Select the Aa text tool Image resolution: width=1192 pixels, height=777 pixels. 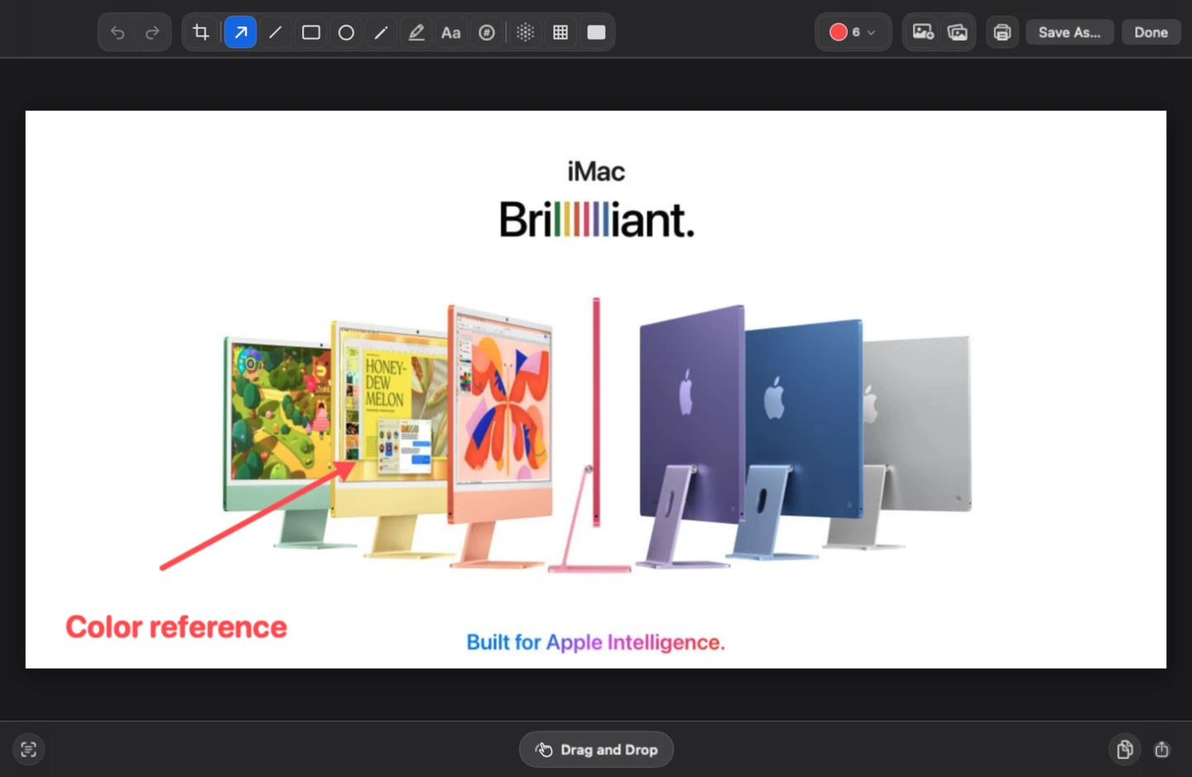[x=450, y=32]
